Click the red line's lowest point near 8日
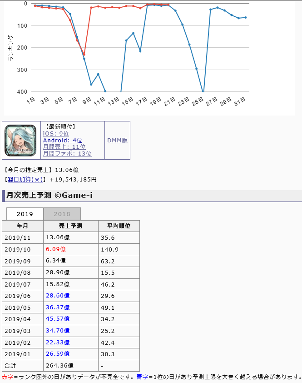Viewport: 302px width, 383px height. [x=84, y=55]
